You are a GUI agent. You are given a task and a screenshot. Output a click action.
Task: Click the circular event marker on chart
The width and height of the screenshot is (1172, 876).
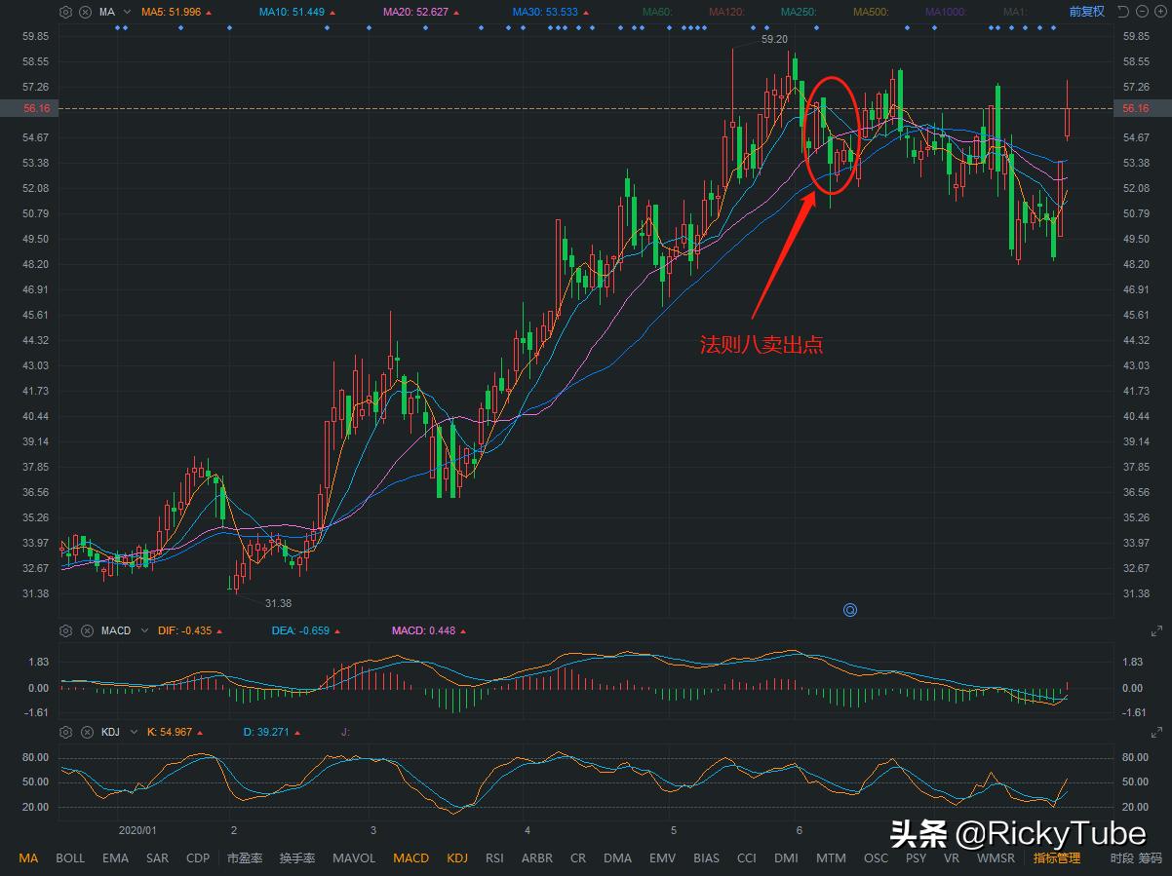(849, 610)
